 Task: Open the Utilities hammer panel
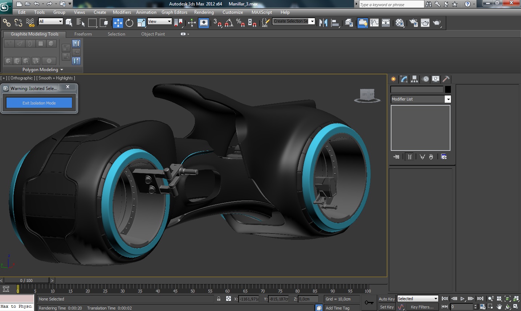click(x=446, y=79)
